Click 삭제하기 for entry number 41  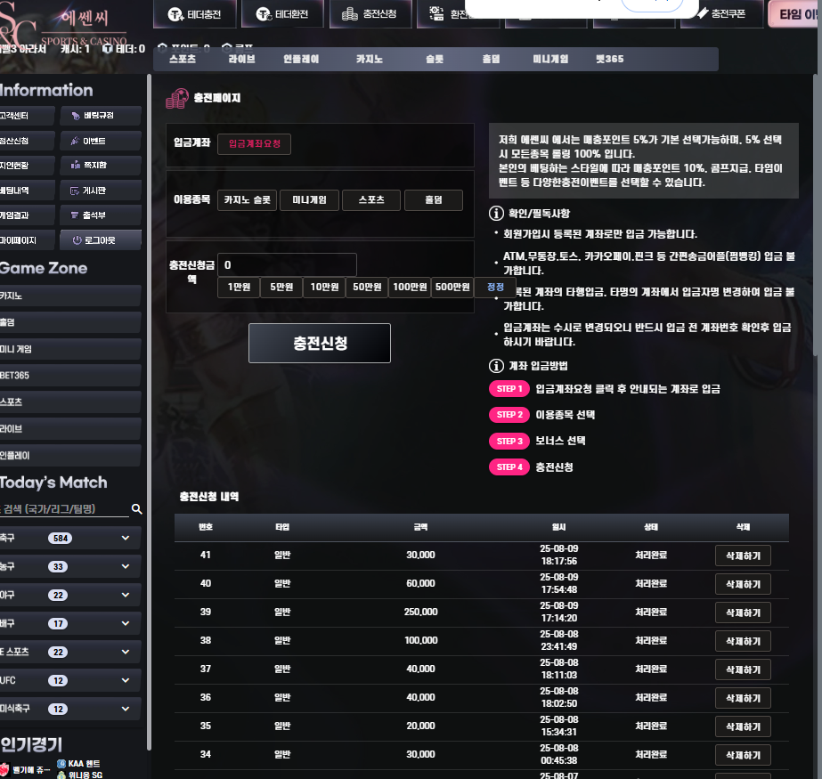click(742, 556)
